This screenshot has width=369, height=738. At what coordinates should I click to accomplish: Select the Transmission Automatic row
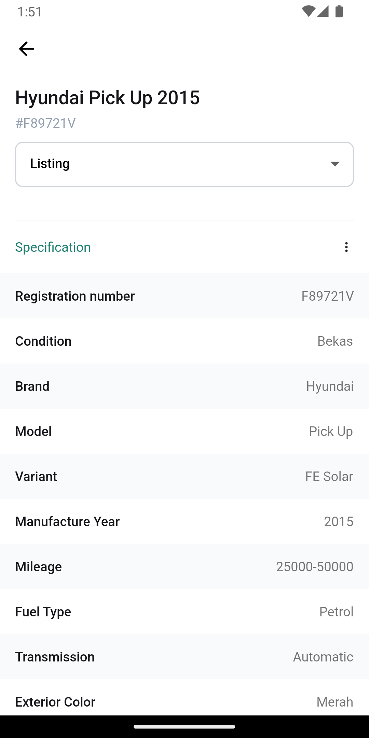[x=184, y=657]
